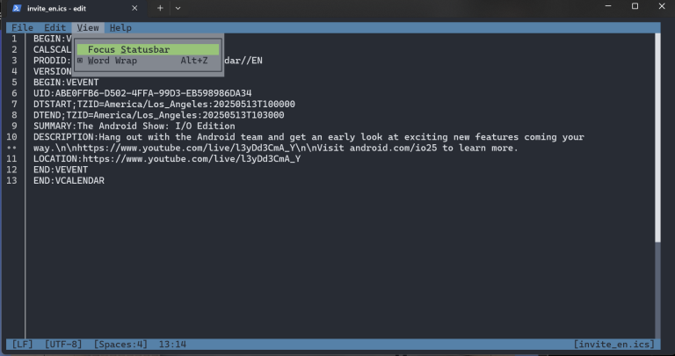Click the LF line ending indicator
675x356 pixels.
(x=22, y=345)
